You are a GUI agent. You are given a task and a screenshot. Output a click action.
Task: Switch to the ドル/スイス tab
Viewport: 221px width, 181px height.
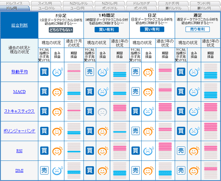14,3
